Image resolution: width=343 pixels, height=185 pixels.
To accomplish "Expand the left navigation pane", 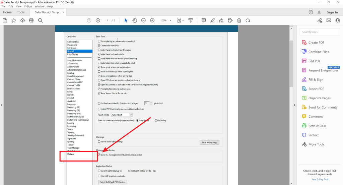I will click(x=2, y=105).
